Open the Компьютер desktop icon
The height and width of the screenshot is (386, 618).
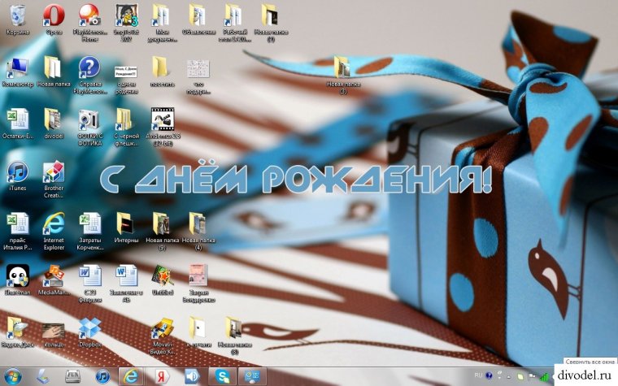point(17,68)
